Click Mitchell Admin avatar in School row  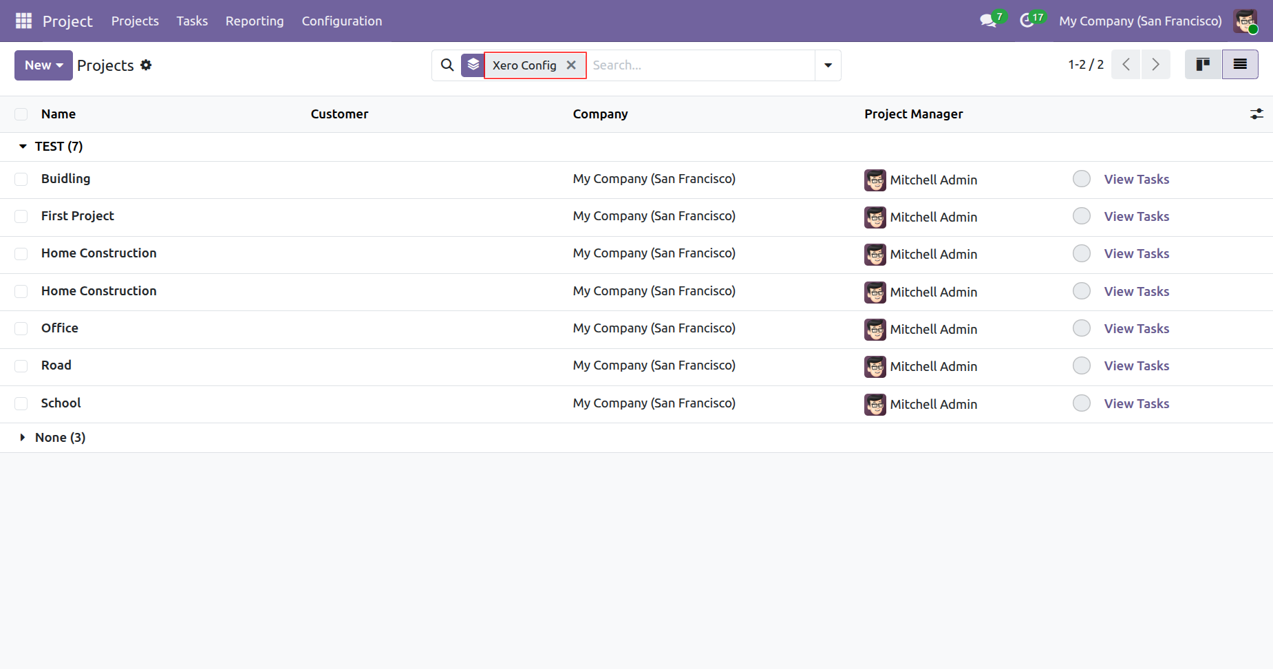875,404
